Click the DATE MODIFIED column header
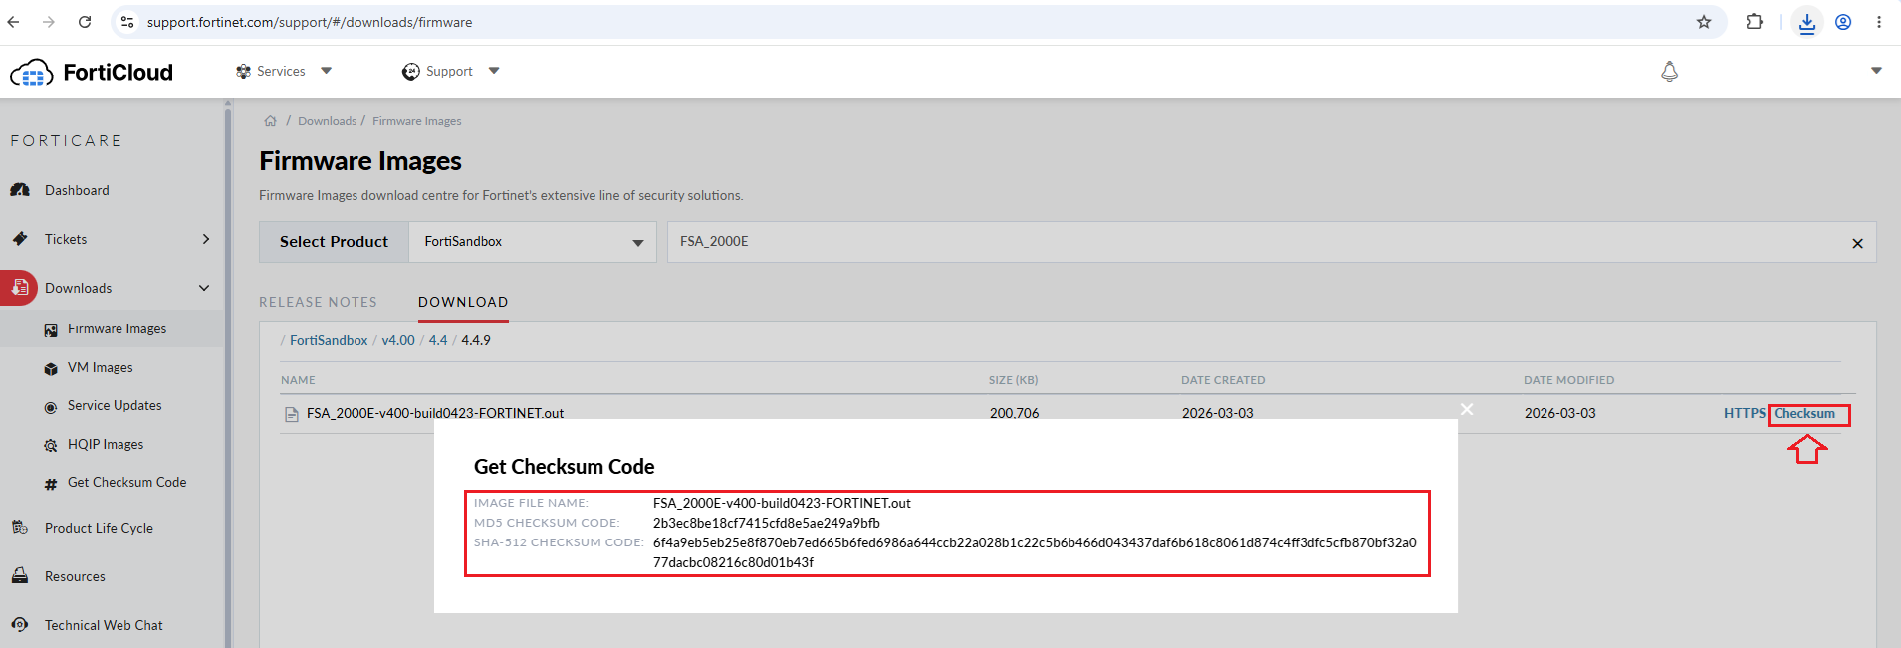This screenshot has width=1901, height=648. point(1568,380)
